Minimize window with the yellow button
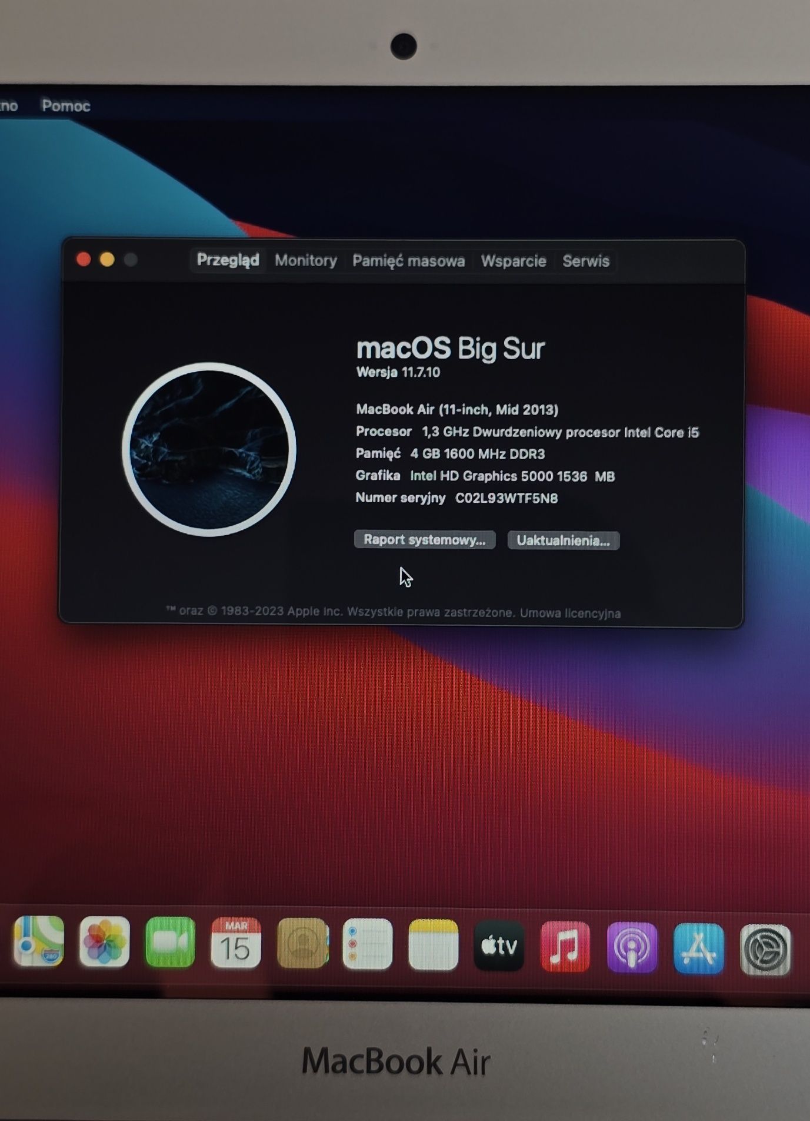Viewport: 810px width, 1121px height. point(107,259)
